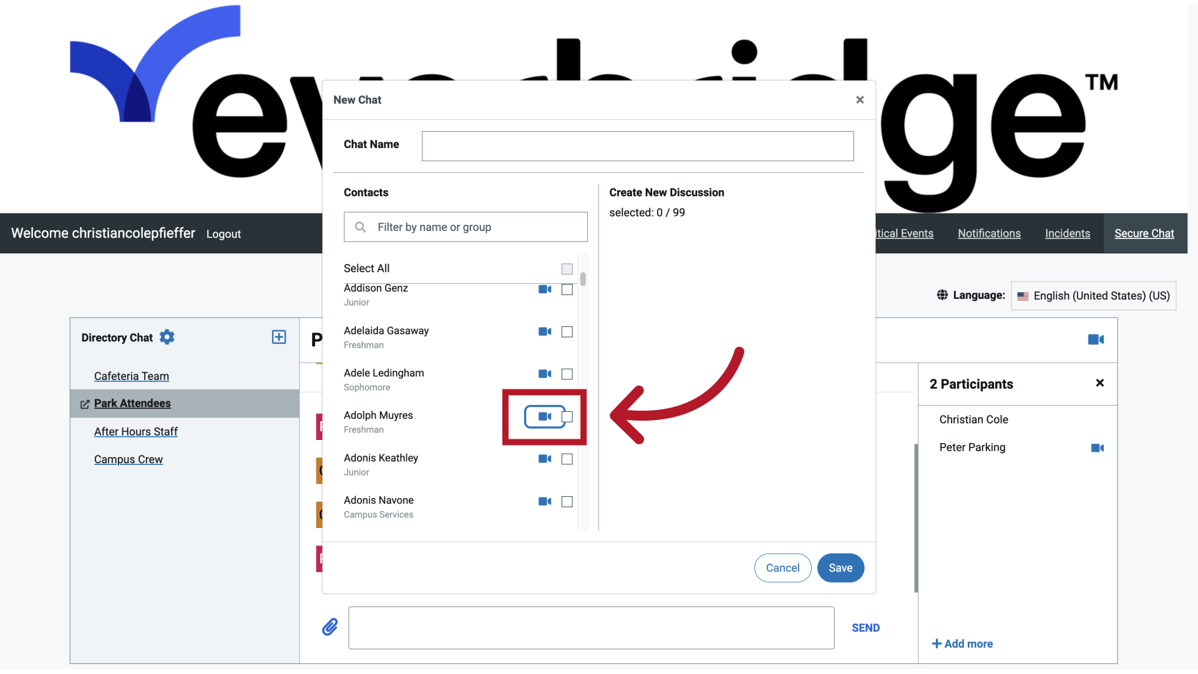Enable checkbox for Adele Ledingham
1198x674 pixels.
pos(567,374)
